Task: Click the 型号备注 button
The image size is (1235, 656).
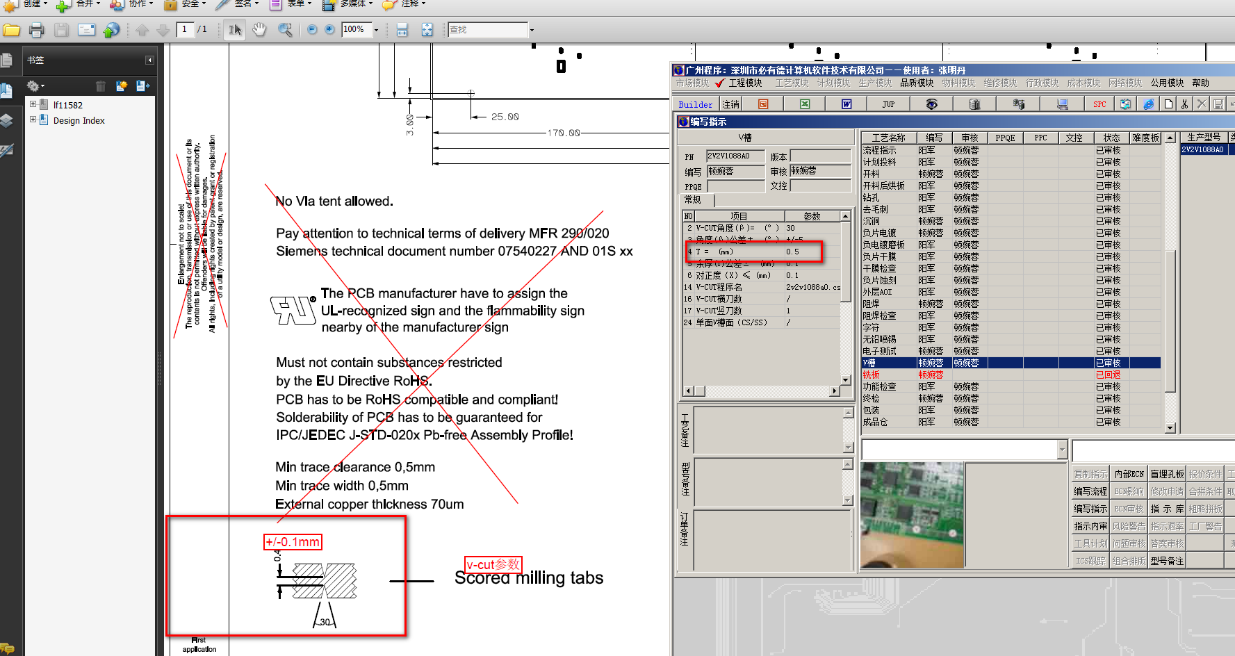Action: (x=1167, y=561)
